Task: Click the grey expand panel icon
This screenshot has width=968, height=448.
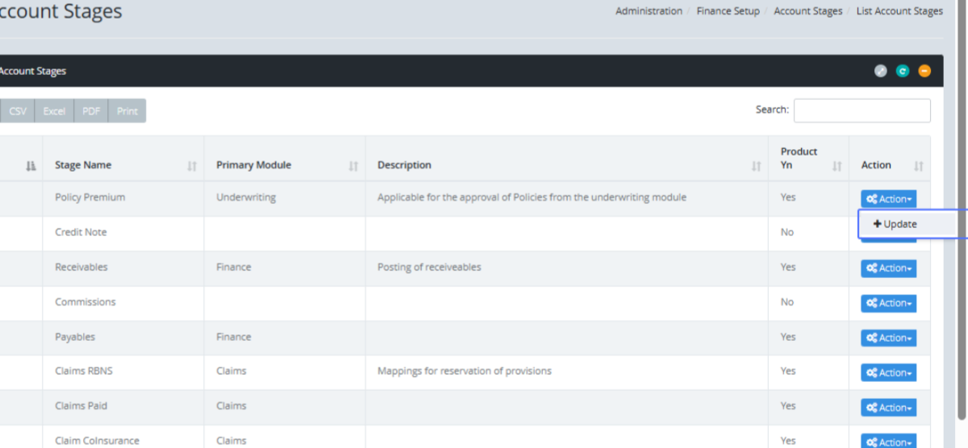Action: point(881,71)
